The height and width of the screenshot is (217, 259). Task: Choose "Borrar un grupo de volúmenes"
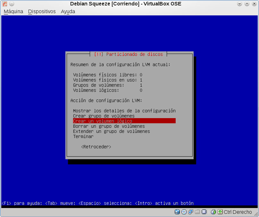point(109,126)
